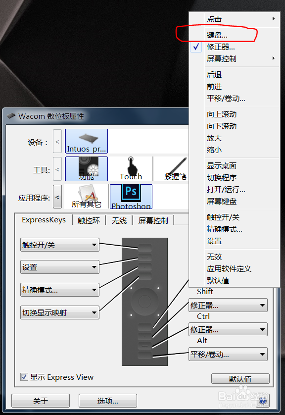This screenshot has width=285, height=415.
Task: Choose 键盘... from the menu
Action: click(x=235, y=35)
